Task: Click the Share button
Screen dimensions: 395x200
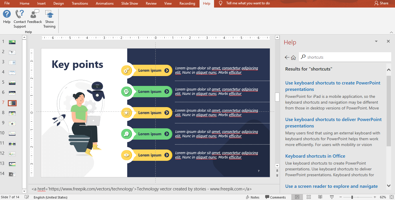Action: point(381,3)
